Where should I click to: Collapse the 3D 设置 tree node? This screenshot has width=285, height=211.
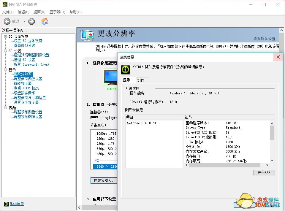click(x=5, y=51)
